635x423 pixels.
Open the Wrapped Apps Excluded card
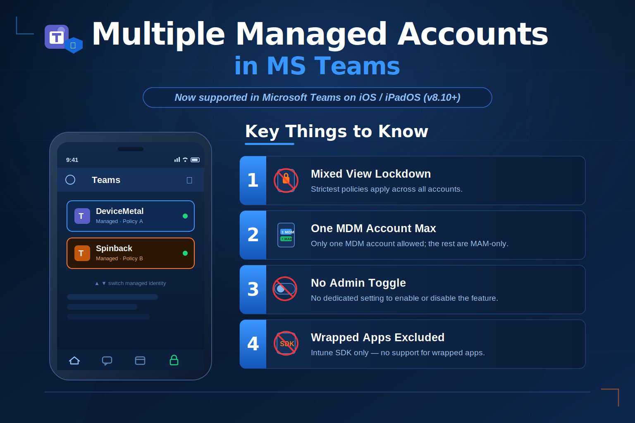pos(413,344)
